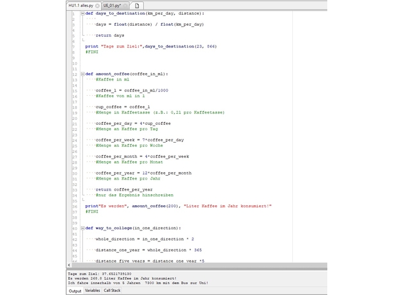Click the editor horizontal scrollbar track
The image size is (393, 295).
[x=199, y=265]
